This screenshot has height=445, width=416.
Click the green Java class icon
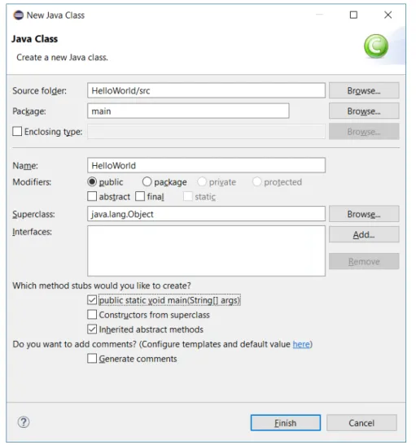coord(376,46)
